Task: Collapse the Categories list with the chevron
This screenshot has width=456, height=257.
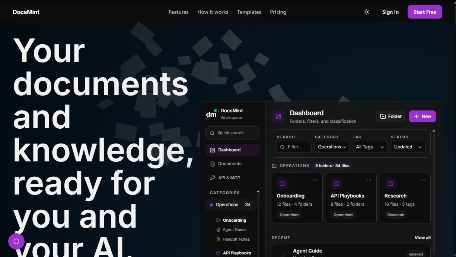Action: click(258, 192)
